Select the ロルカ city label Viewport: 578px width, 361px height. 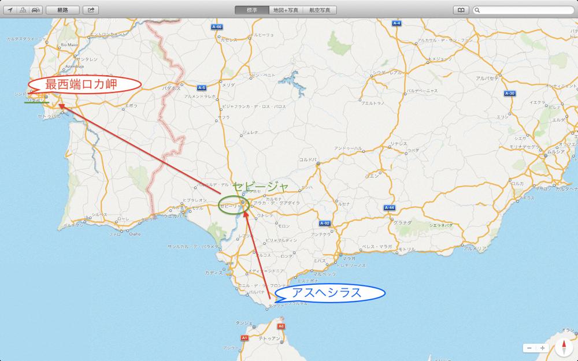517,183
